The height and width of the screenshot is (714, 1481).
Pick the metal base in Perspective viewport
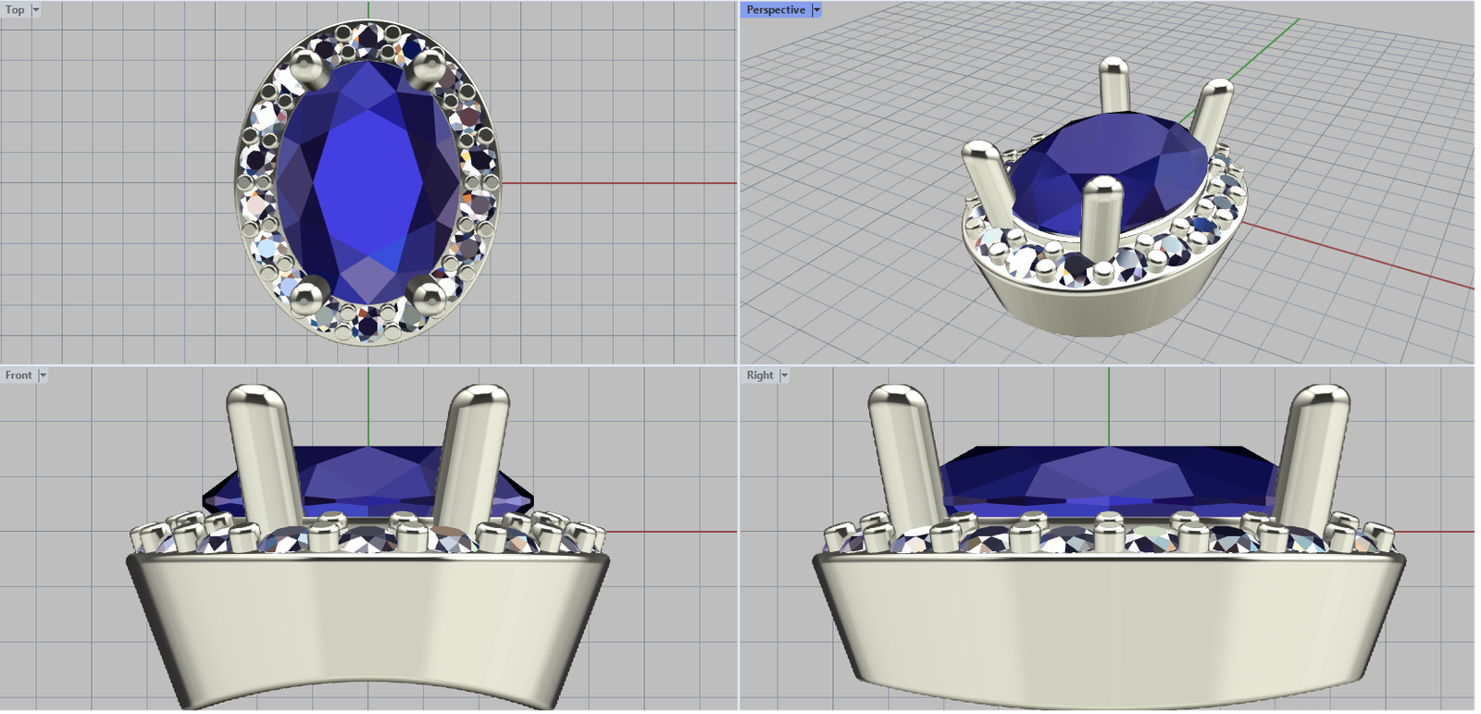click(x=1092, y=305)
